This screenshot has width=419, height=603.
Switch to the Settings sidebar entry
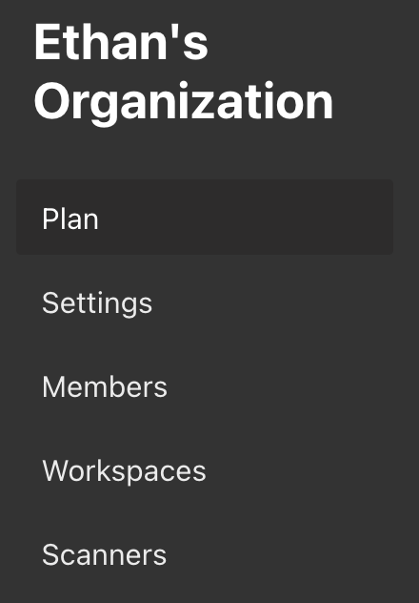(x=205, y=303)
